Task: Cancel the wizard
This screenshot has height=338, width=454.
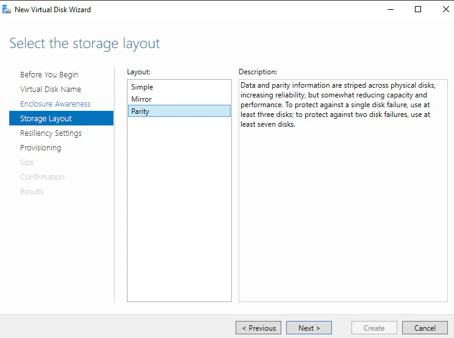Action: 425,328
